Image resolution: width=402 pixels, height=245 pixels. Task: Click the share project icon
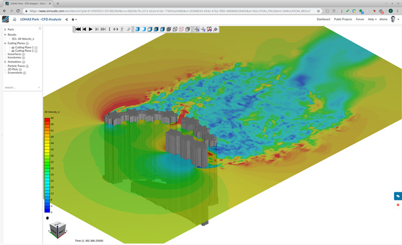click(x=67, y=19)
